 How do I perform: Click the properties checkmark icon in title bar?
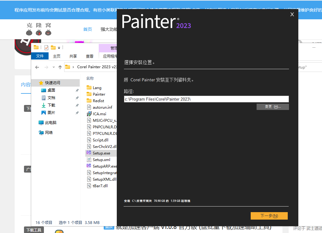46,48
